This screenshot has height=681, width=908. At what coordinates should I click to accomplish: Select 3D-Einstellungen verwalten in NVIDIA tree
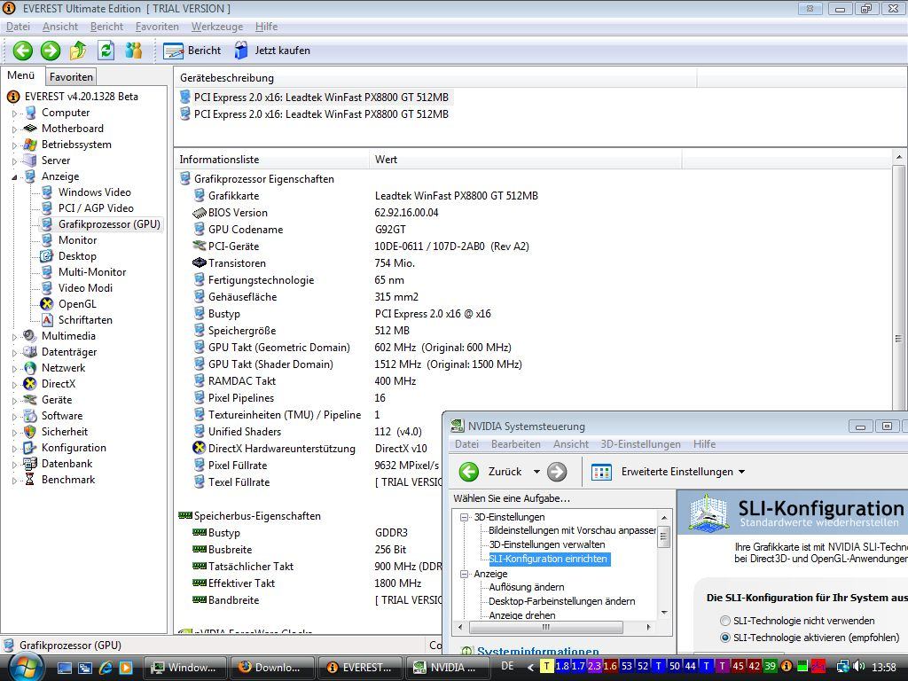547,544
